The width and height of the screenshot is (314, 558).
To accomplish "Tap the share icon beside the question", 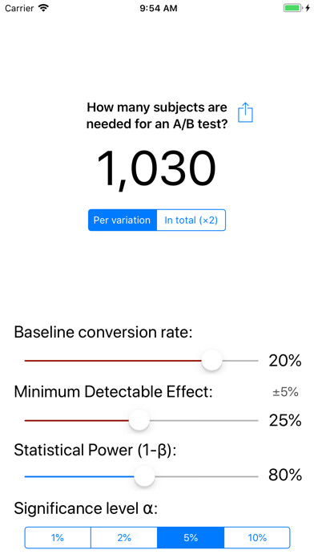I will [245, 112].
